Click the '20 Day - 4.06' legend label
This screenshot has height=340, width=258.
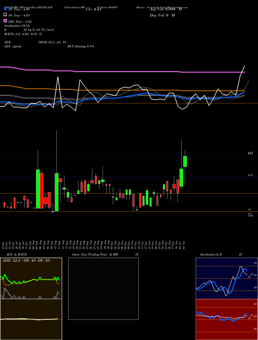(19, 10)
